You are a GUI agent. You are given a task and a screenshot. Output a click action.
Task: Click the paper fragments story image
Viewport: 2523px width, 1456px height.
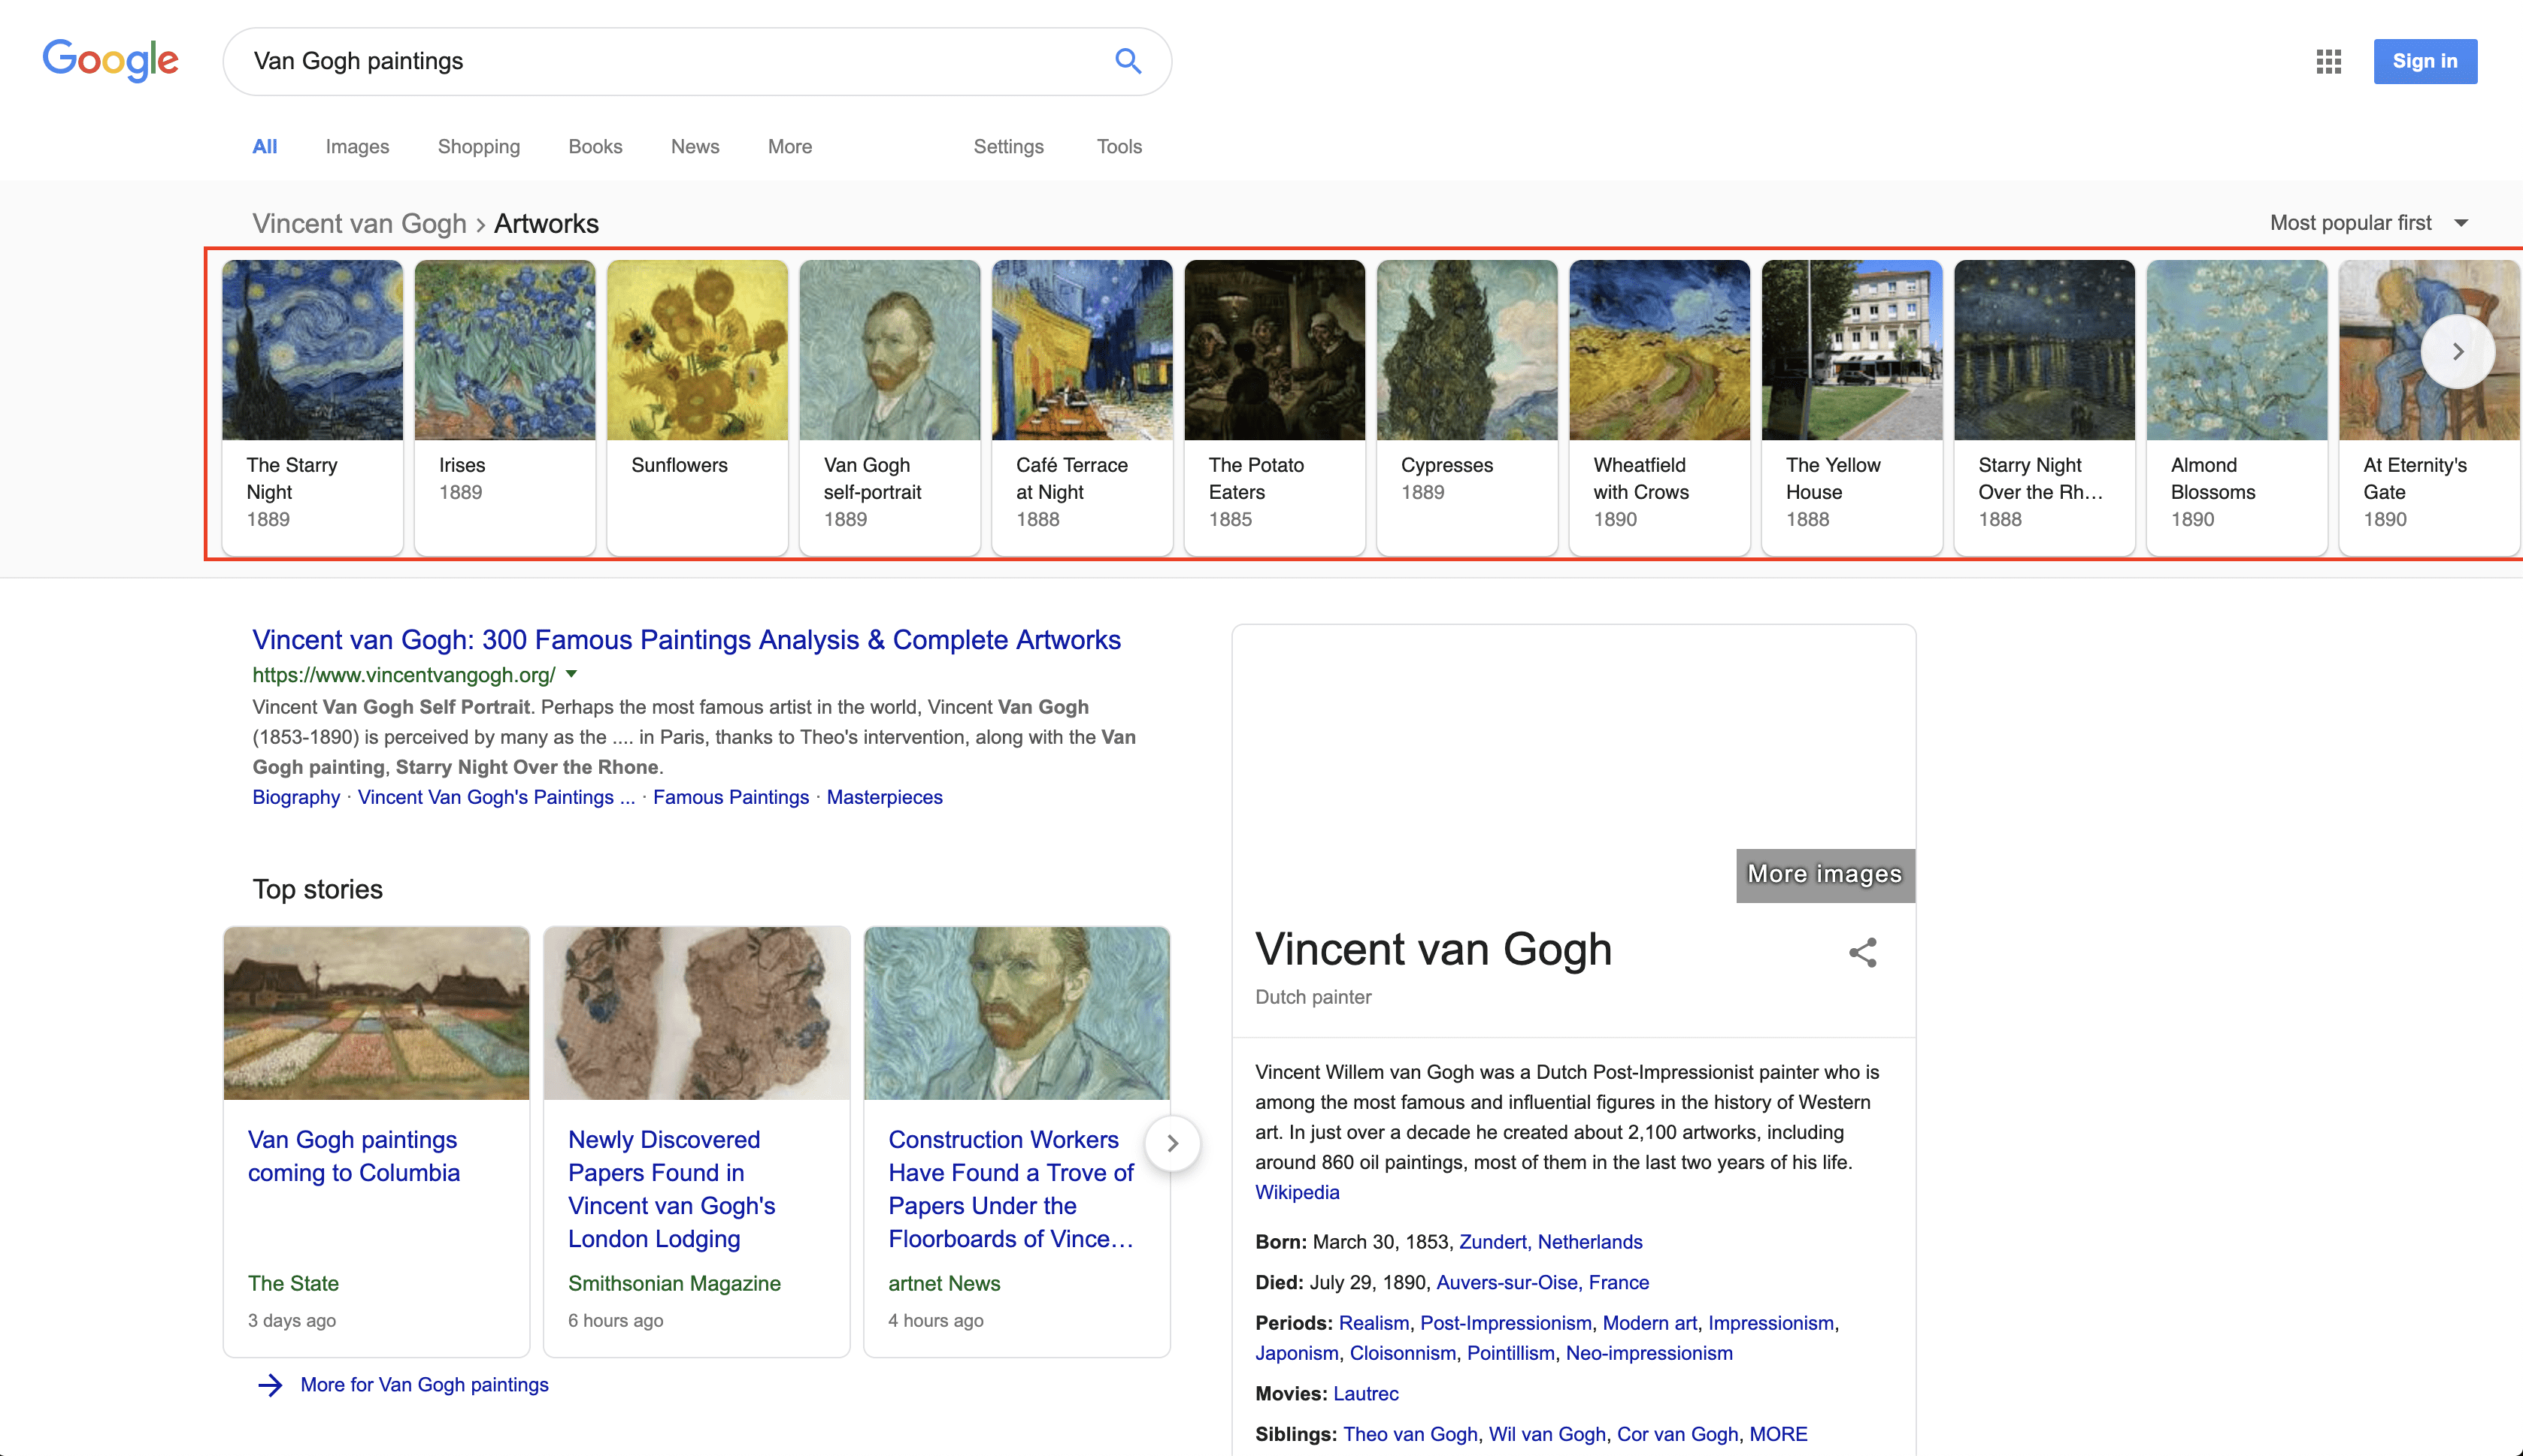(696, 1013)
